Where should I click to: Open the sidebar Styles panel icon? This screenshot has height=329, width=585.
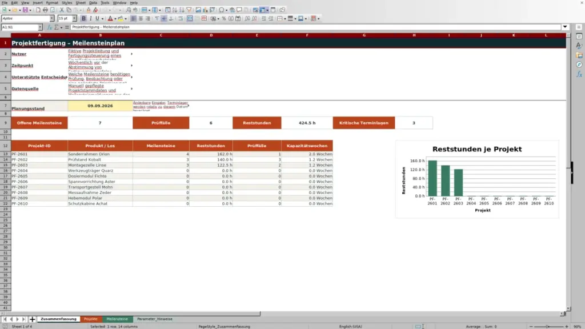[579, 46]
